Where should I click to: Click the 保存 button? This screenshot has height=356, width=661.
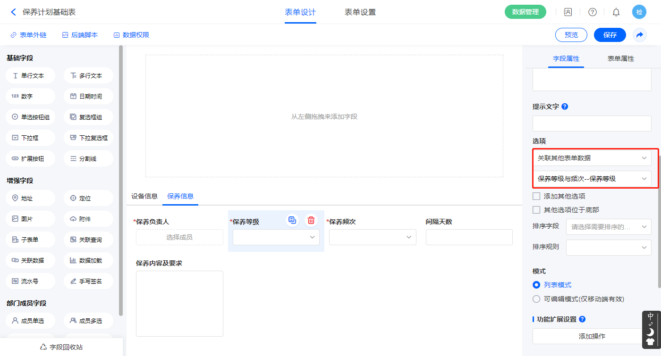[610, 35]
